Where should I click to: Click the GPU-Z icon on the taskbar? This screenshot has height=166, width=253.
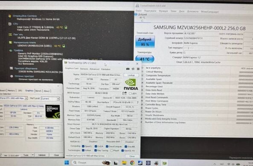click(164, 163)
